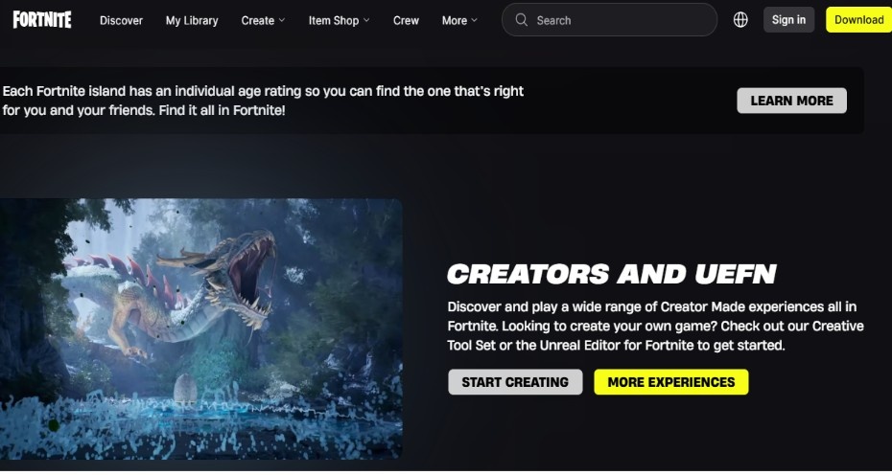The image size is (892, 475).
Task: Focus the Search input field
Action: point(609,20)
